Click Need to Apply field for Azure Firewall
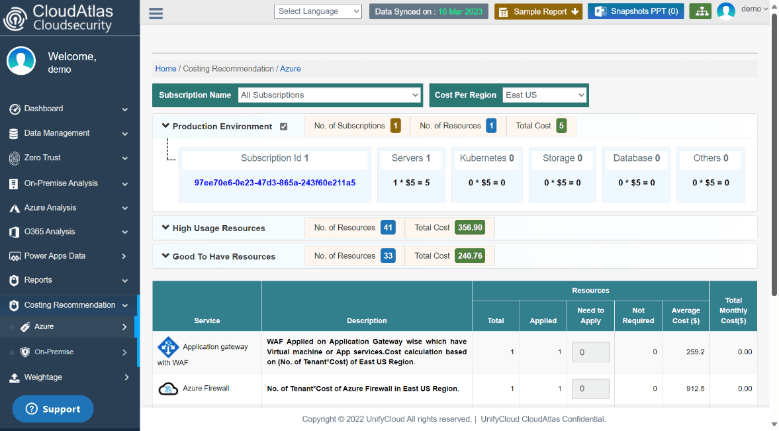This screenshot has height=431, width=779. click(590, 389)
